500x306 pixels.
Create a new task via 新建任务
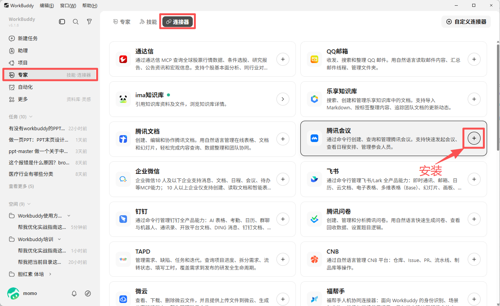point(50,38)
